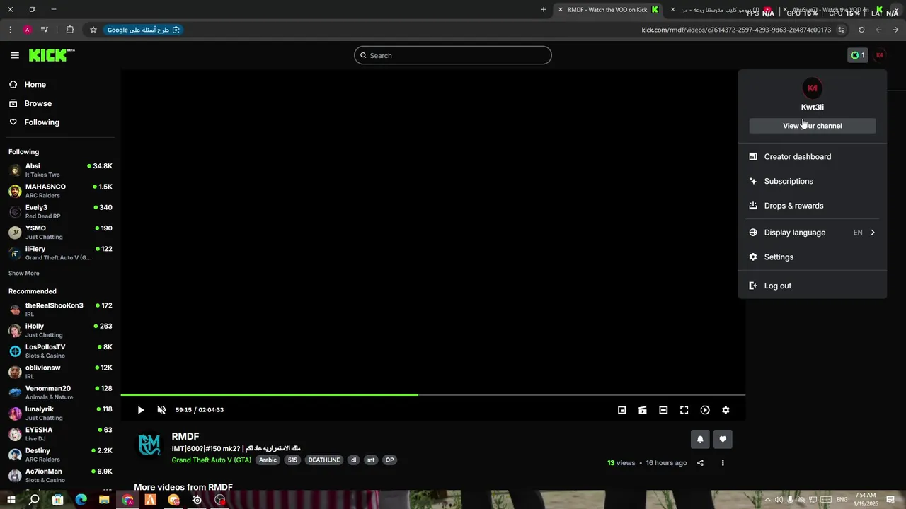Open File Explorer from taskbar

(x=104, y=500)
